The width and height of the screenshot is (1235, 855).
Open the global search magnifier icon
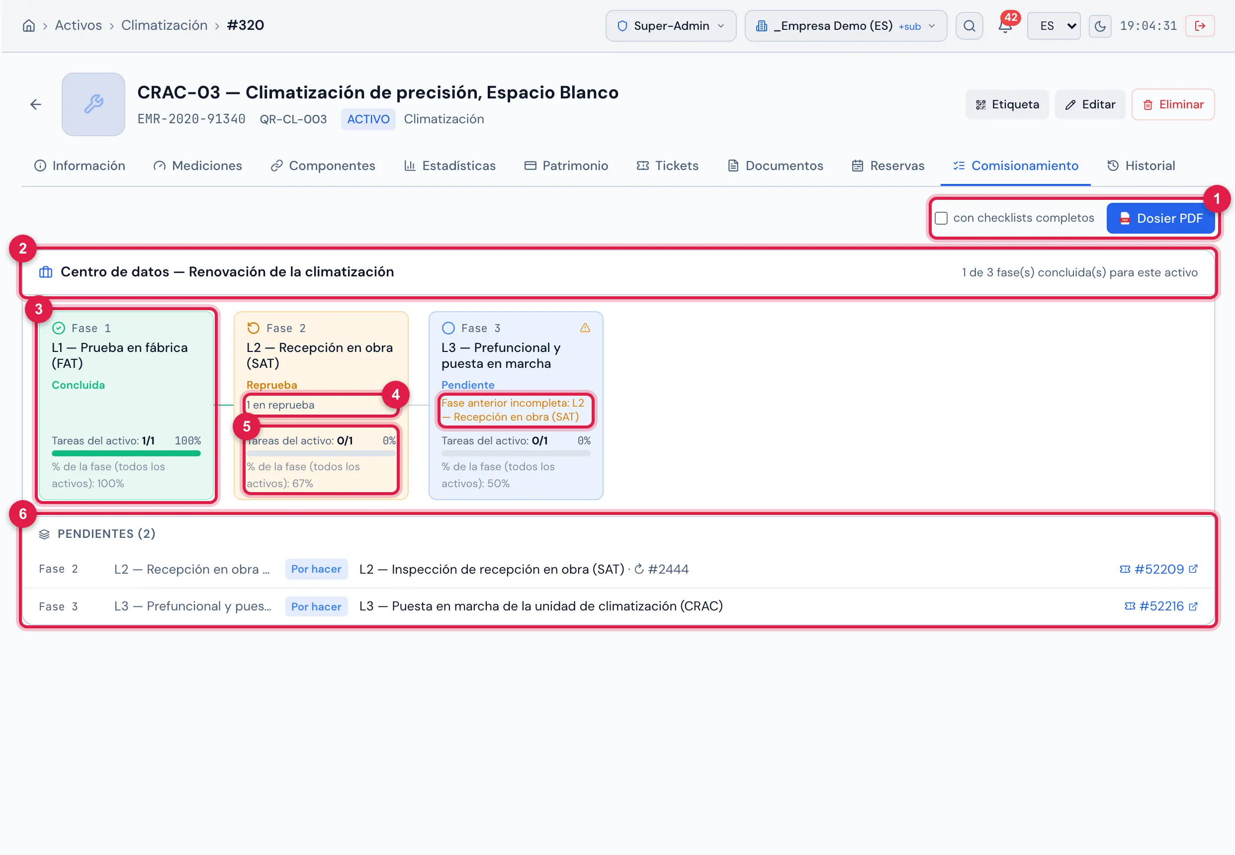pyautogui.click(x=969, y=26)
